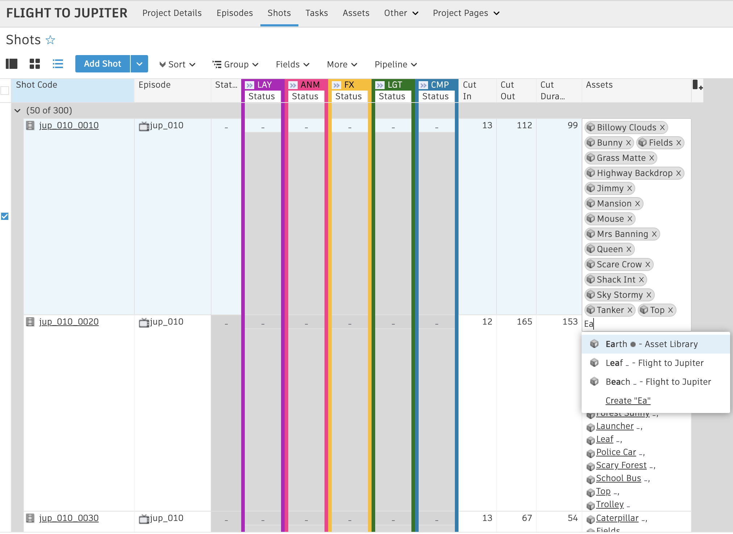733x534 pixels.
Task: Open the Sort dropdown
Action: tap(177, 64)
